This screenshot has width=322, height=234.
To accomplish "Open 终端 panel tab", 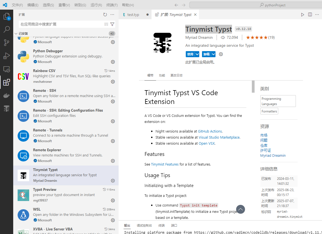I will click(x=162, y=225).
